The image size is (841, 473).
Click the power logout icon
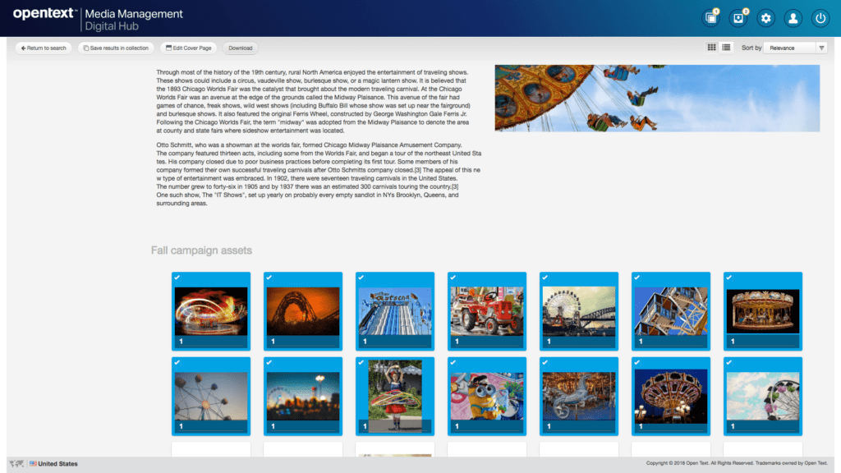point(820,18)
